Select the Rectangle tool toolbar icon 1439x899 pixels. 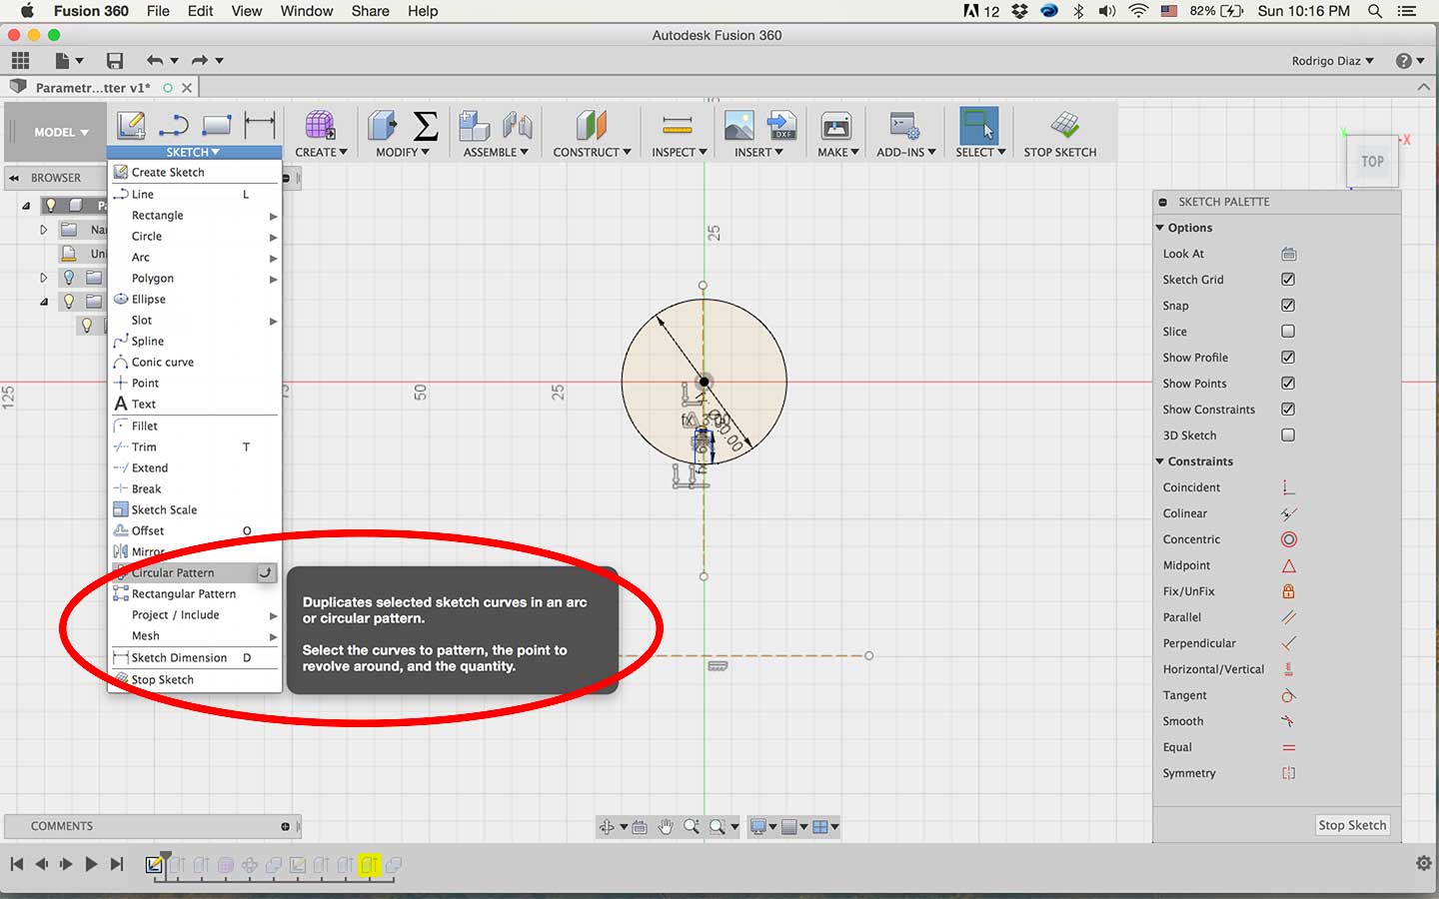pyautogui.click(x=217, y=126)
